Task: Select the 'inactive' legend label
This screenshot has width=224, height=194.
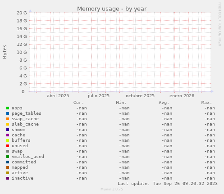Action: pos(23,178)
